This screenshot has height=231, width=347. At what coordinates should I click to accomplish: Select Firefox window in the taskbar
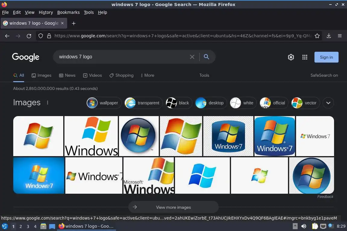(x=86, y=226)
